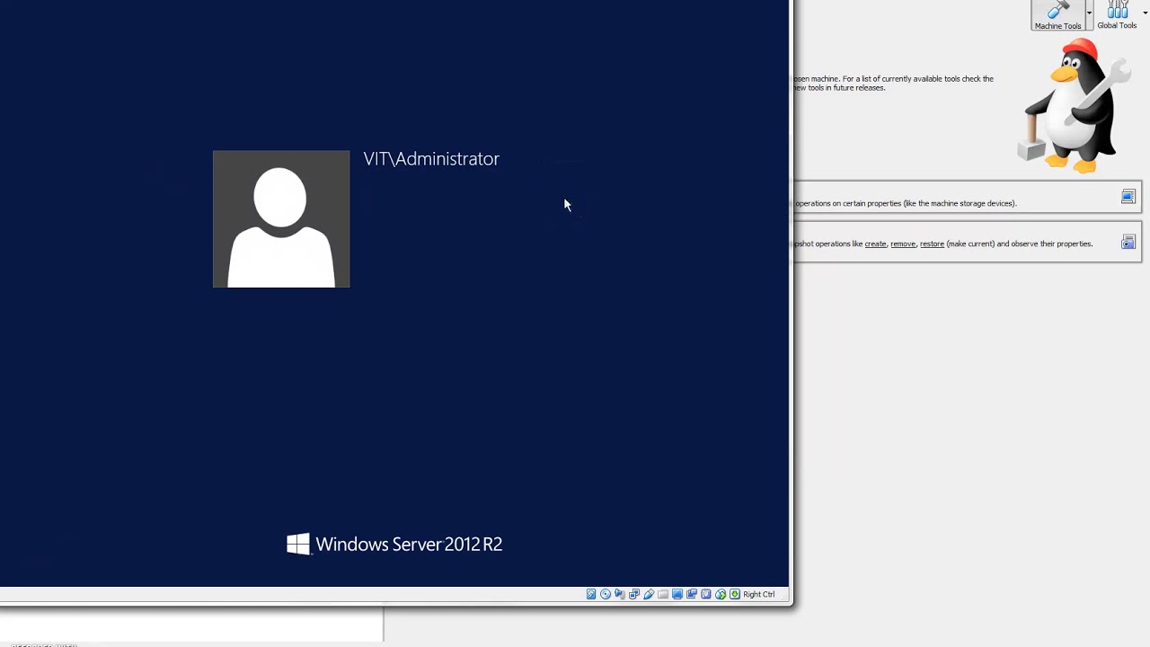Click the CPU chip icon in VM status bar
This screenshot has width=1150, height=647.
[706, 594]
